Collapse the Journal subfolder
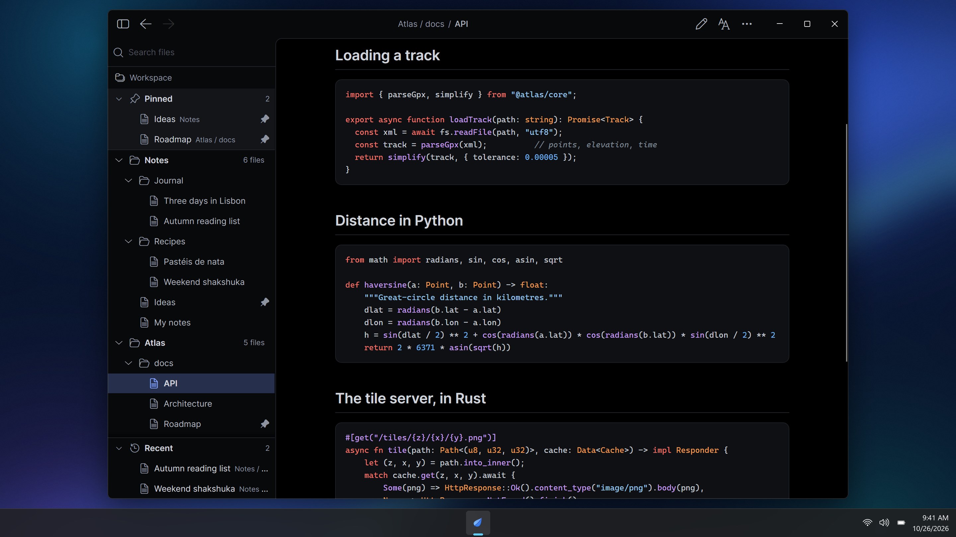Image resolution: width=956 pixels, height=537 pixels. tap(128, 180)
